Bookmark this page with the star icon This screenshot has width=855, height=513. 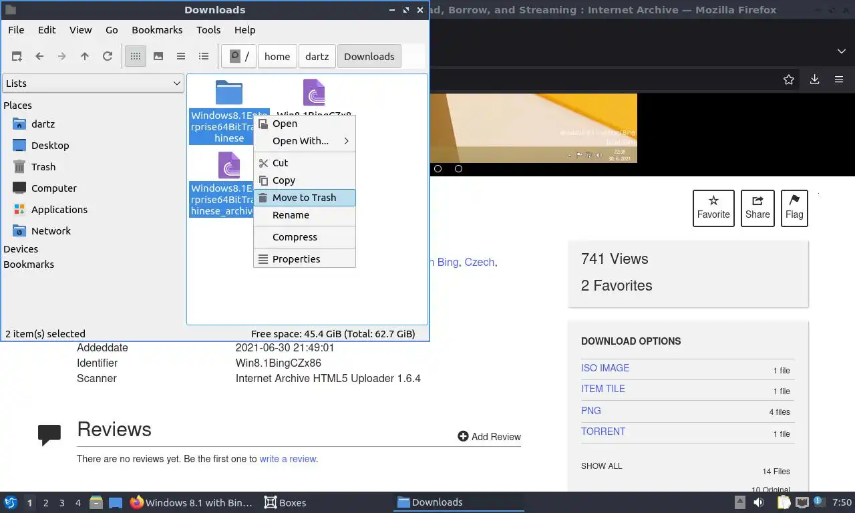[x=789, y=79]
